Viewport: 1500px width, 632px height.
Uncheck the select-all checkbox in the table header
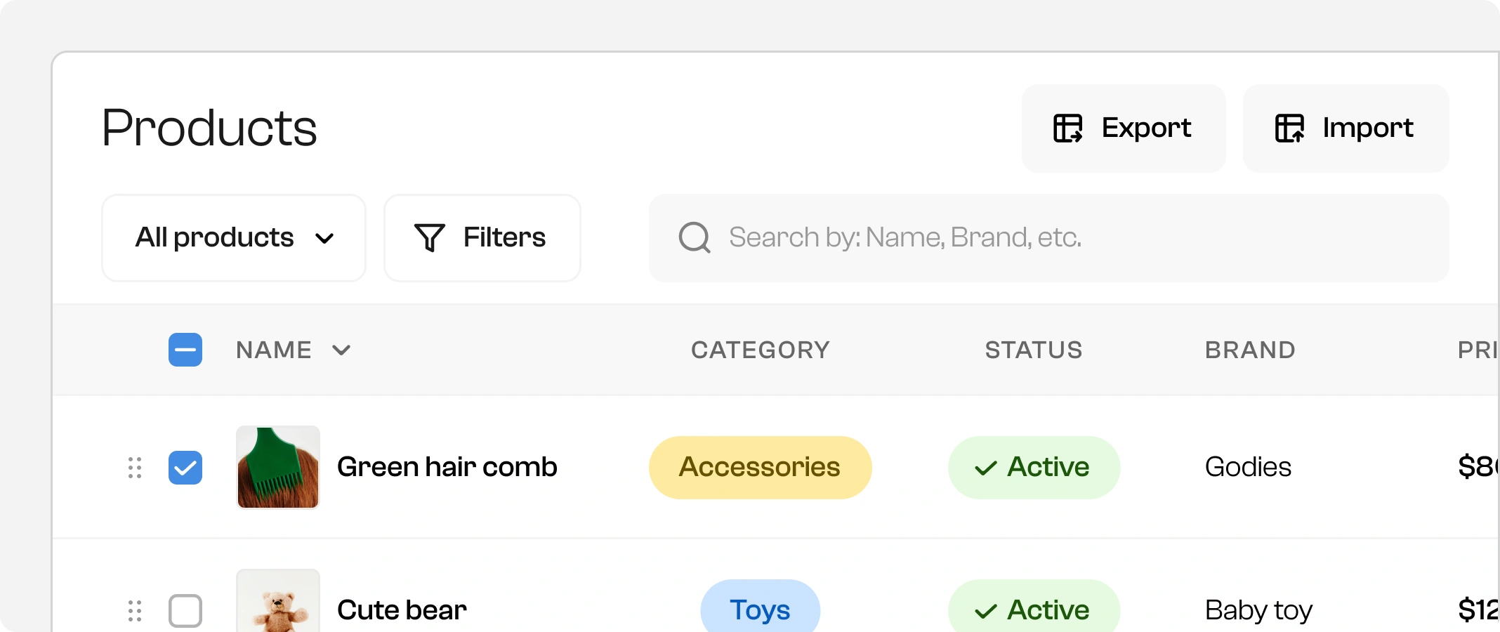185,349
